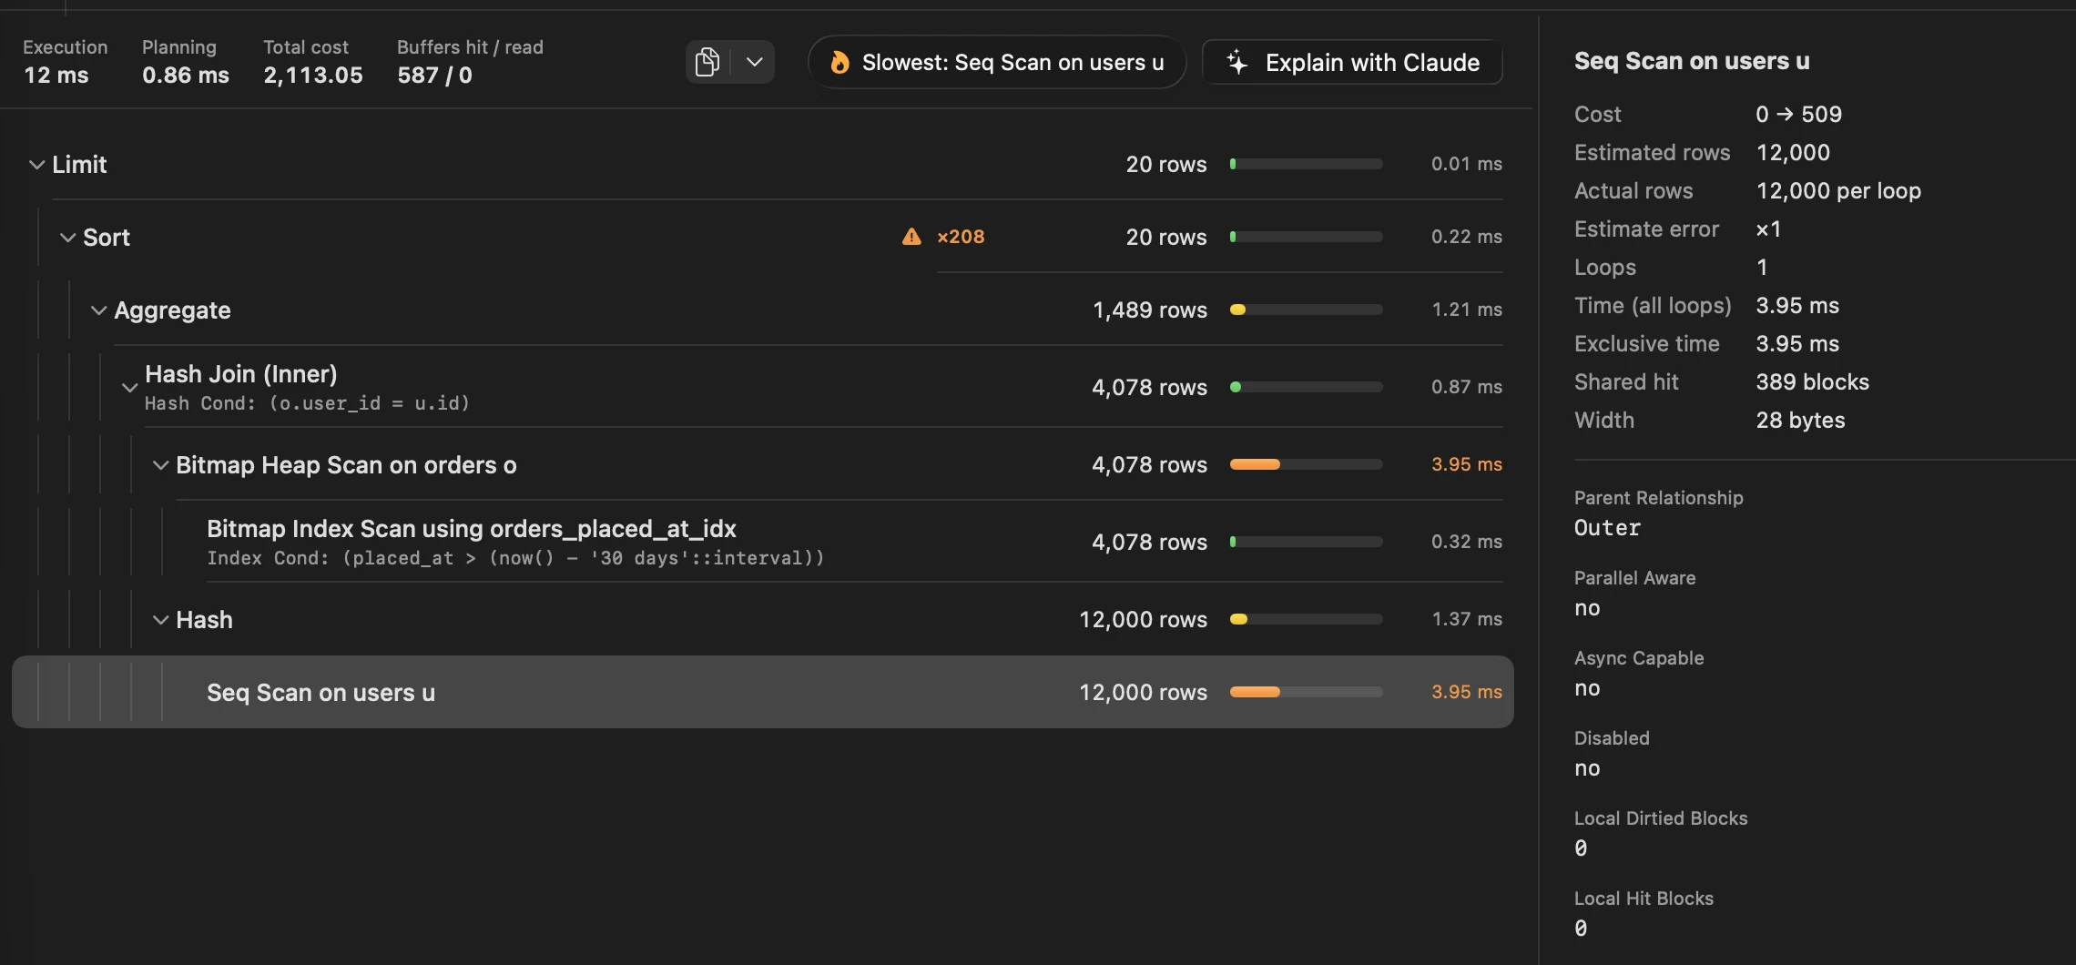Click the warning triangle on Sort row
The height and width of the screenshot is (965, 2076).
pos(911,237)
